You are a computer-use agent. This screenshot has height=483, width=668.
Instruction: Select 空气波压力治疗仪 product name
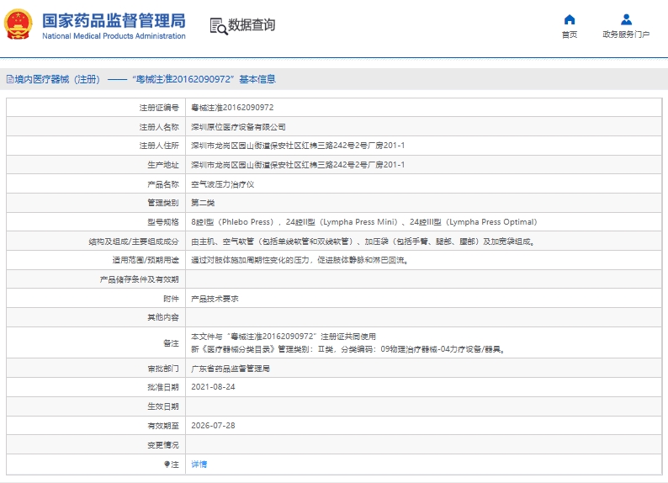(222, 184)
